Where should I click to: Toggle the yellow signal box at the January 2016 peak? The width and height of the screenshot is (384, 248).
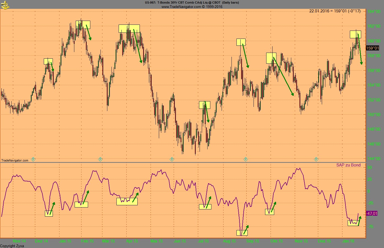click(355, 34)
